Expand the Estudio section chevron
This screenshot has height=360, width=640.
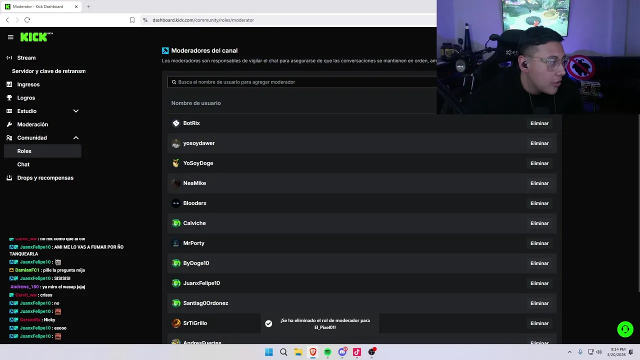pos(76,111)
